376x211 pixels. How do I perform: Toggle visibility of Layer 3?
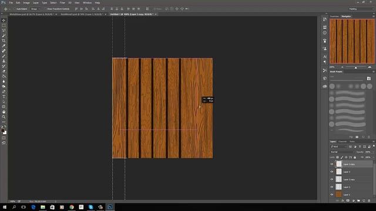331,172
